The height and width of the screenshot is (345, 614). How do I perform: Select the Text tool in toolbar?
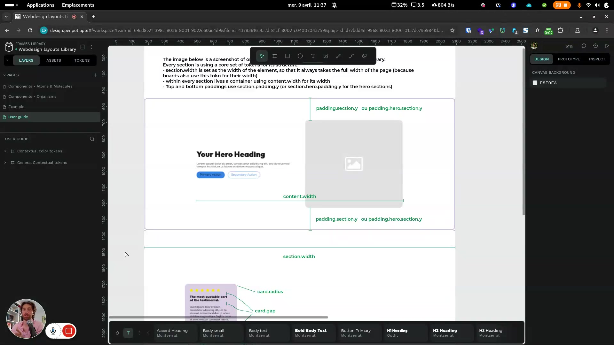[x=313, y=56]
